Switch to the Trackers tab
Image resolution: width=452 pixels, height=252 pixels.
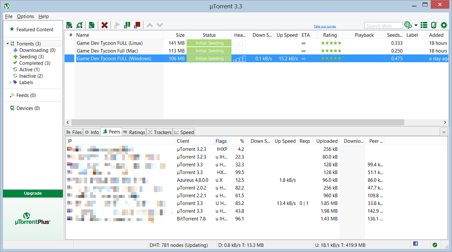[159, 132]
